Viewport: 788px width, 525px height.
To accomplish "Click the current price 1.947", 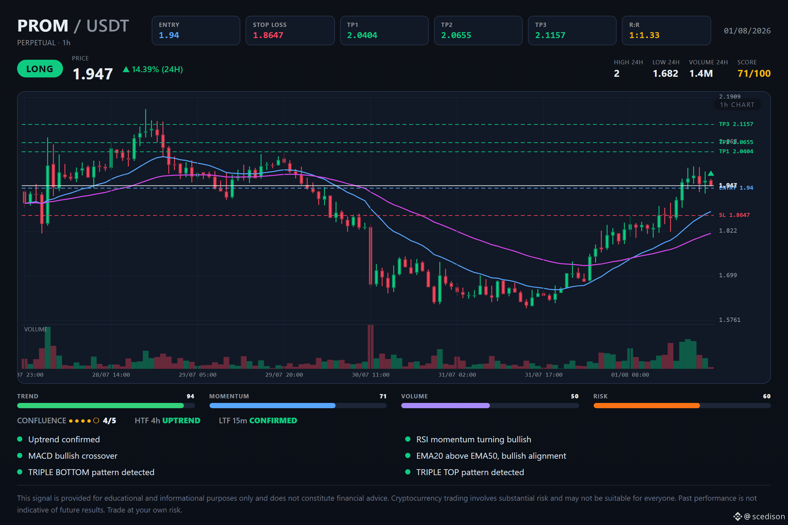I will pos(93,73).
